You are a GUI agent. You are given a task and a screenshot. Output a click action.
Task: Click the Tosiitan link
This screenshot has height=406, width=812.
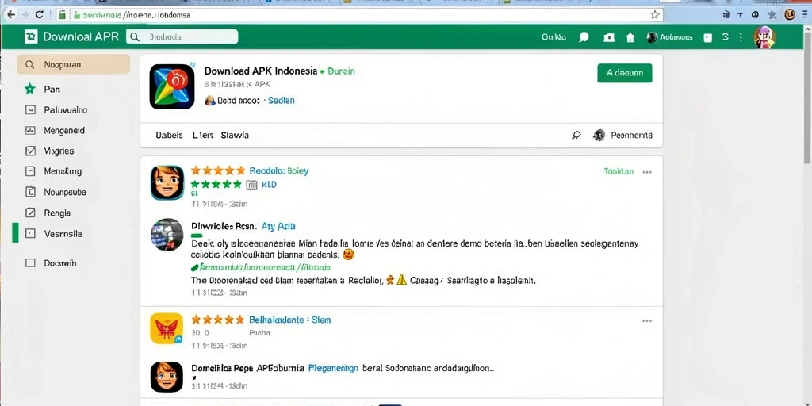coord(619,171)
